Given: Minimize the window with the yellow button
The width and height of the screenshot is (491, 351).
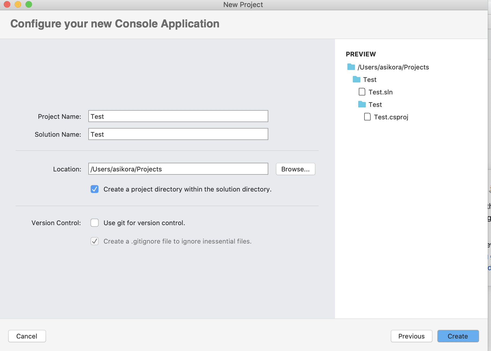Looking at the screenshot, I should pyautogui.click(x=18, y=4).
